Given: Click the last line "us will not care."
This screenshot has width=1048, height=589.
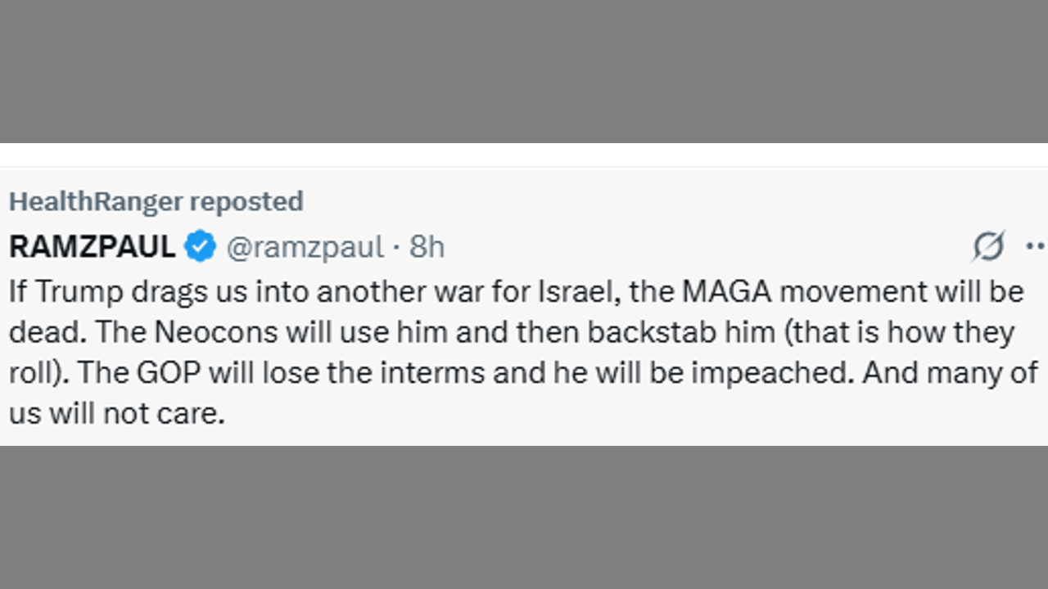Looking at the screenshot, I should 116,414.
